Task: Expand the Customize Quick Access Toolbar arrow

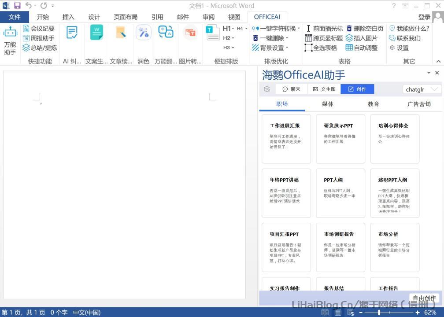Action: coord(53,6)
